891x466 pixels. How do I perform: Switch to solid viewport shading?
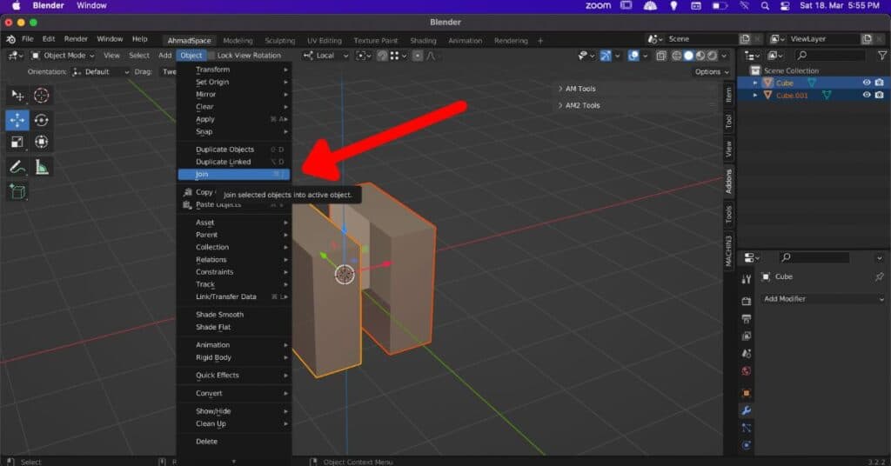[x=687, y=56]
